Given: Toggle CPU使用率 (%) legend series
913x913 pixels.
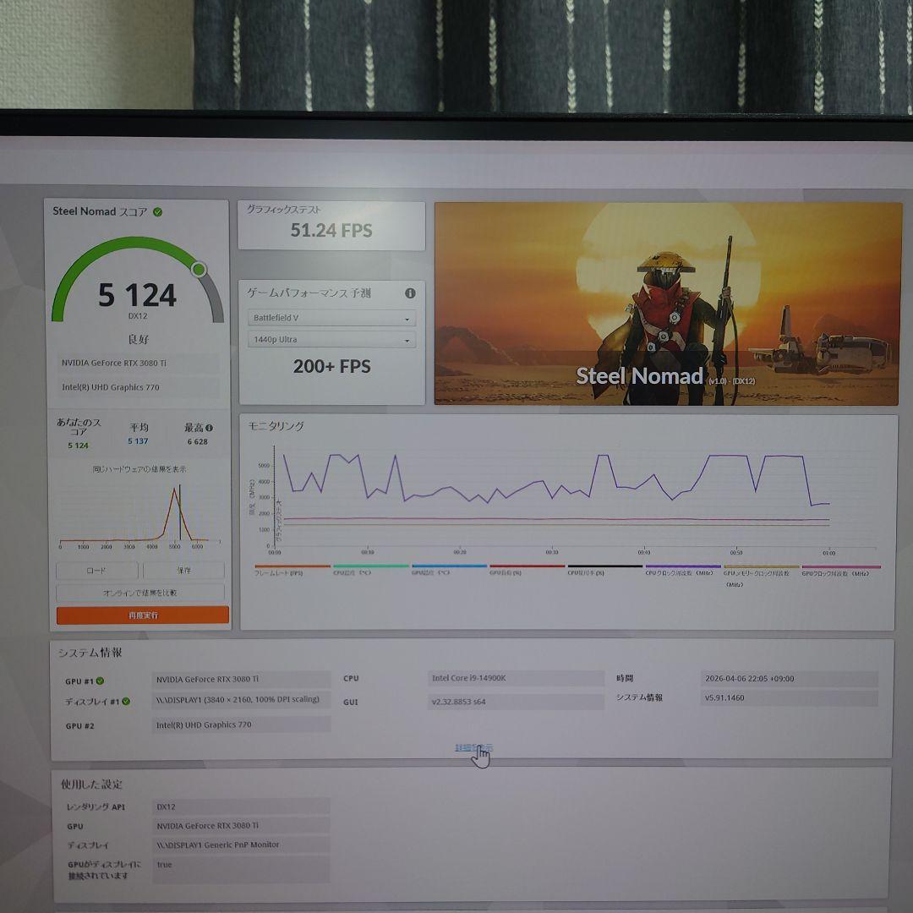Looking at the screenshot, I should pyautogui.click(x=605, y=570).
